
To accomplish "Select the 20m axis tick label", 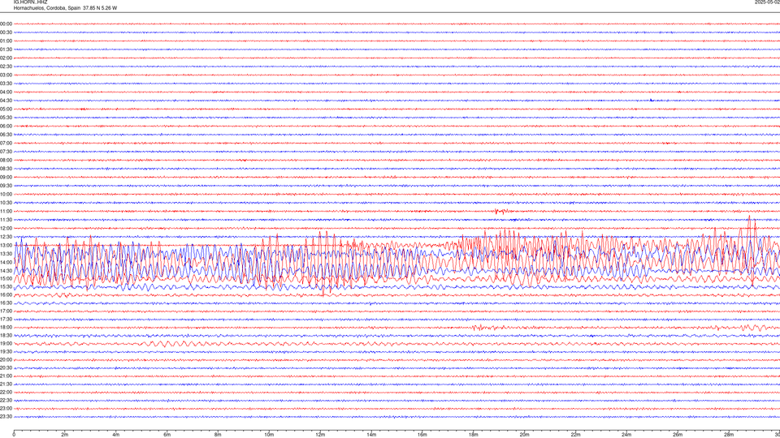I will point(525,435).
